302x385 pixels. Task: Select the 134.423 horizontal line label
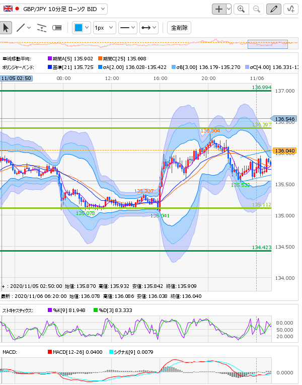(262, 247)
